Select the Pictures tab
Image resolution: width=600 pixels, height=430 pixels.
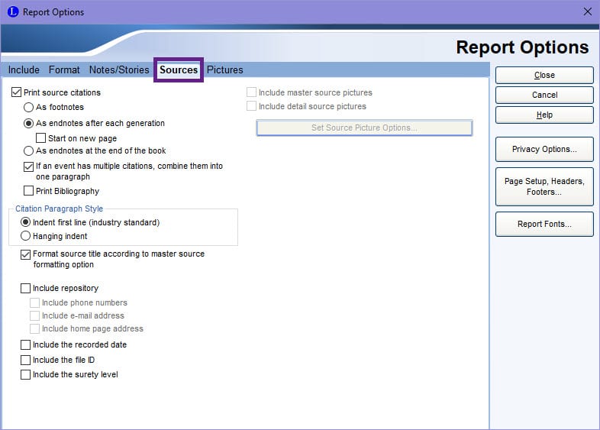(225, 70)
